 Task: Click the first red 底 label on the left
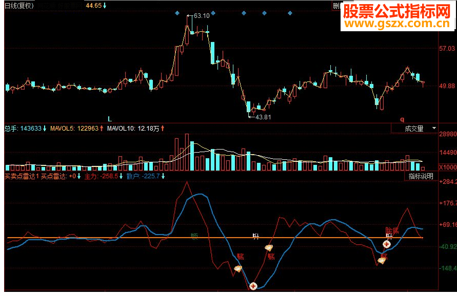tap(241, 257)
